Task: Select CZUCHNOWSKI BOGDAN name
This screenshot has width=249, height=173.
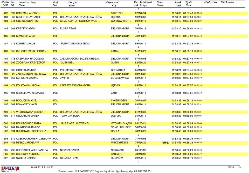Action: point(31,51)
